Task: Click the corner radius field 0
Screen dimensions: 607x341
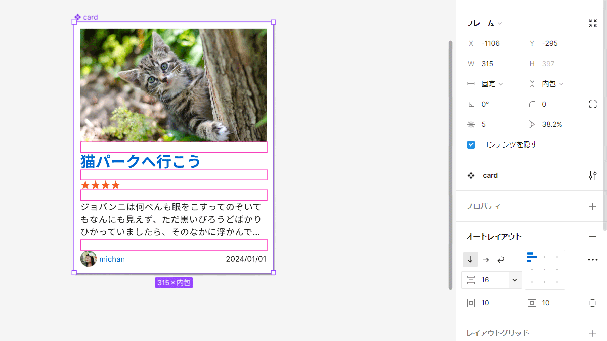Action: pos(544,104)
